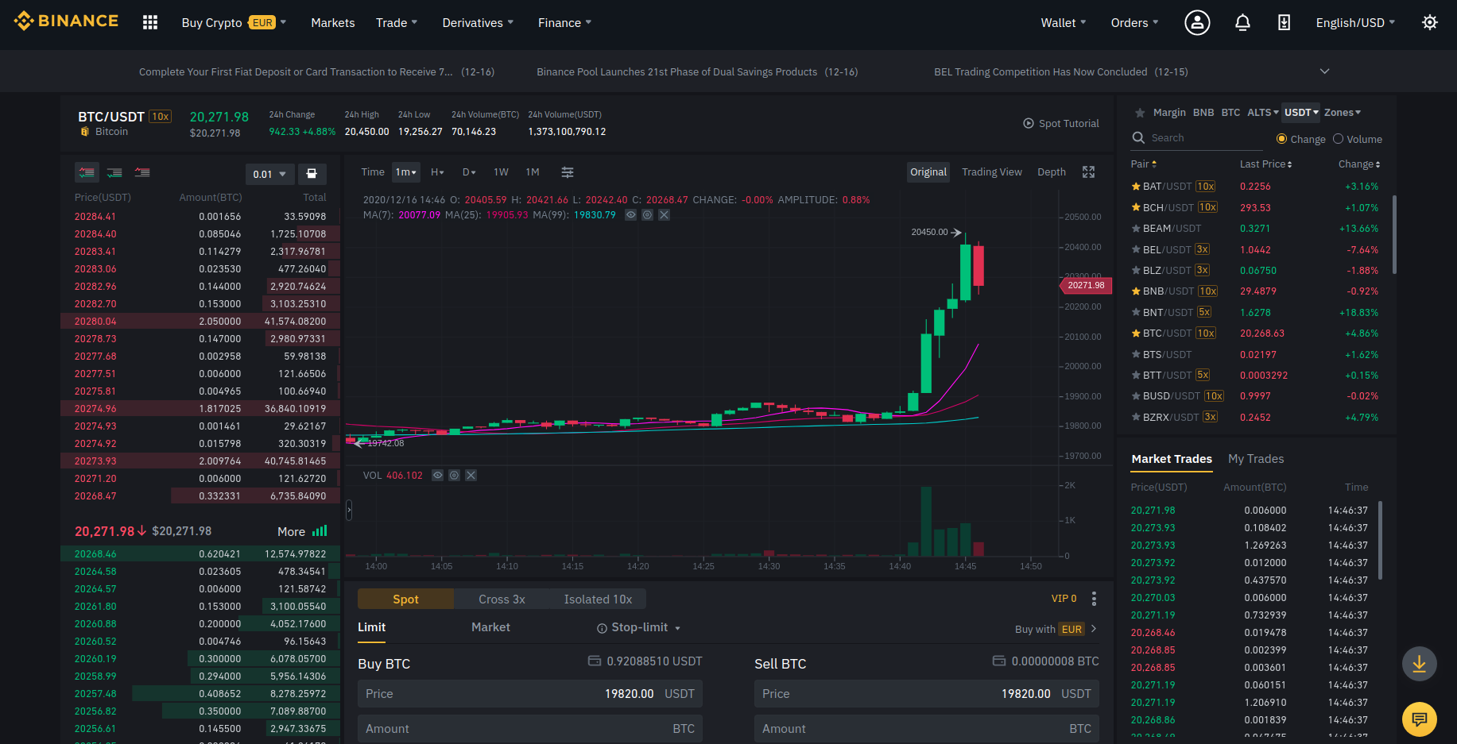Expand the announcements chevron arrow

click(x=1324, y=71)
